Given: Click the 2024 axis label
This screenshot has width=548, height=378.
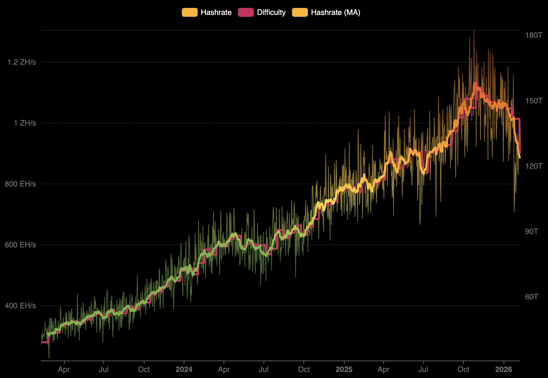Looking at the screenshot, I should [185, 369].
